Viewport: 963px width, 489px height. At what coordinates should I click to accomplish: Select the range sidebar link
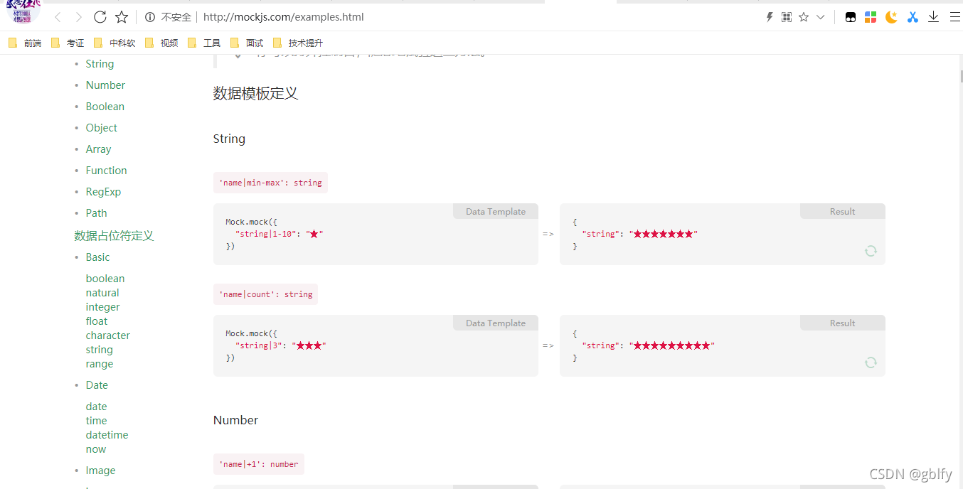click(100, 364)
